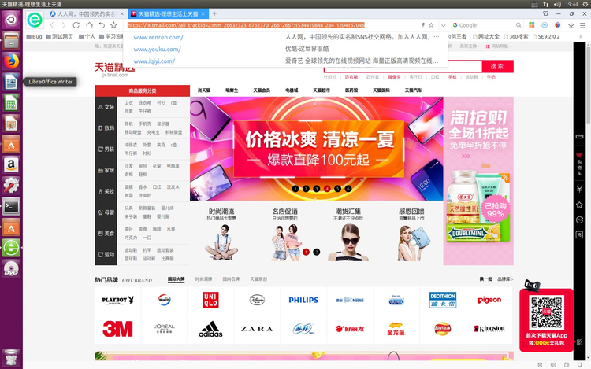Image resolution: width=591 pixels, height=369 pixels.
Task: Click the QR code icon at black sidebar bottom
Action: pos(580,342)
